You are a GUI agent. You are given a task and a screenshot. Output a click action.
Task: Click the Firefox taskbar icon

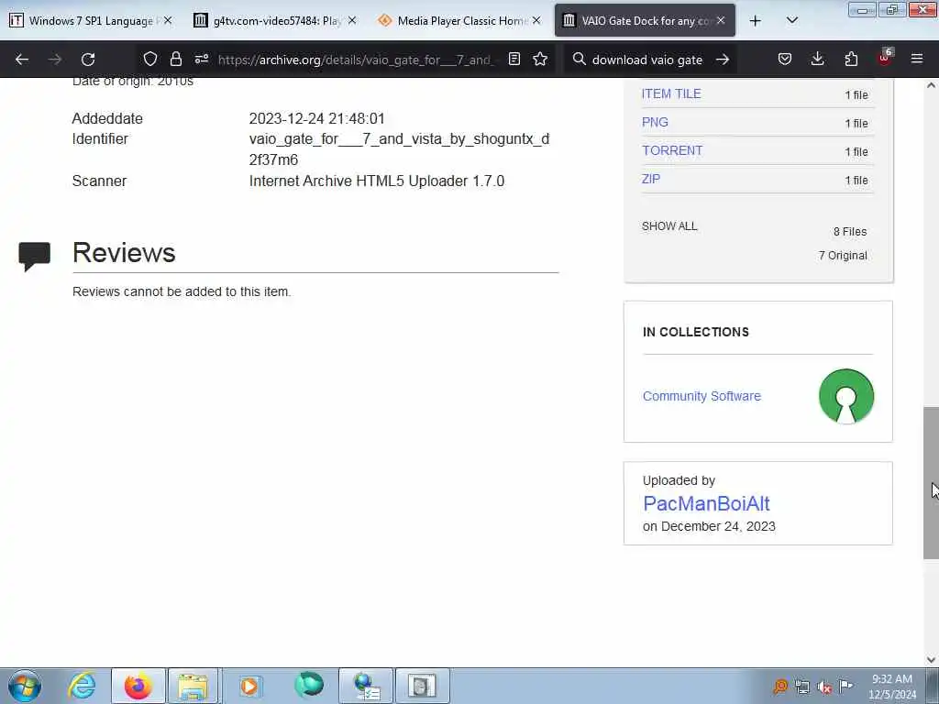pyautogui.click(x=138, y=686)
